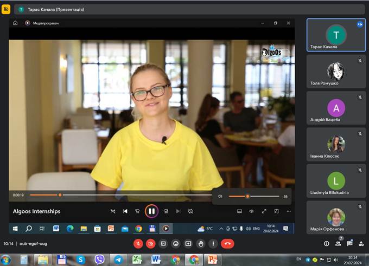Skip to previous track in media player
The width and height of the screenshot is (369, 266).
click(x=125, y=211)
